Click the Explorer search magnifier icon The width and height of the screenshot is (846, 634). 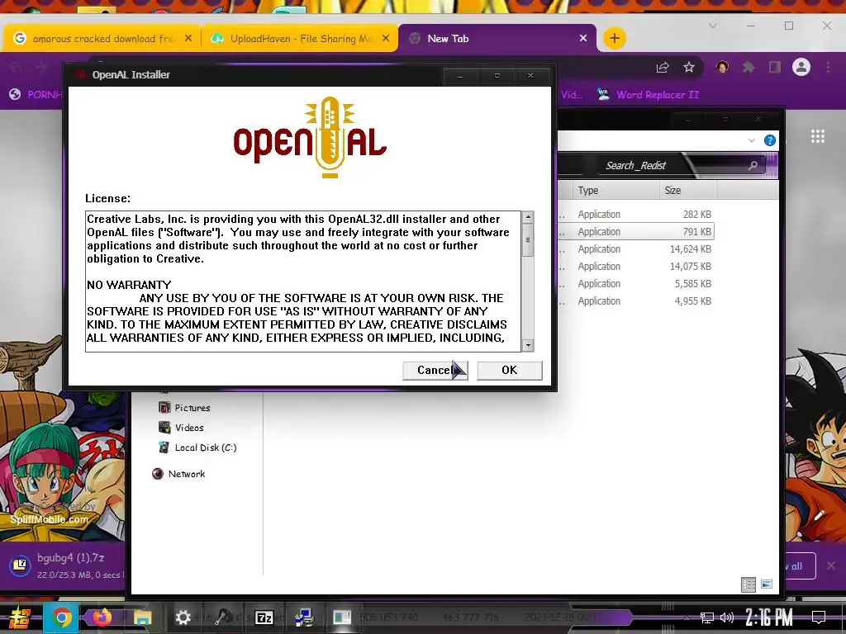753,165
